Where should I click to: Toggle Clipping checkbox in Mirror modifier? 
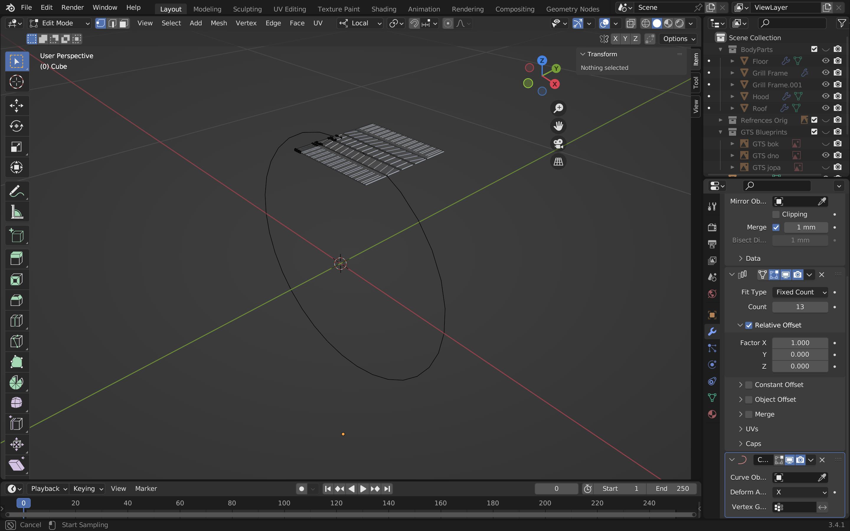click(776, 214)
